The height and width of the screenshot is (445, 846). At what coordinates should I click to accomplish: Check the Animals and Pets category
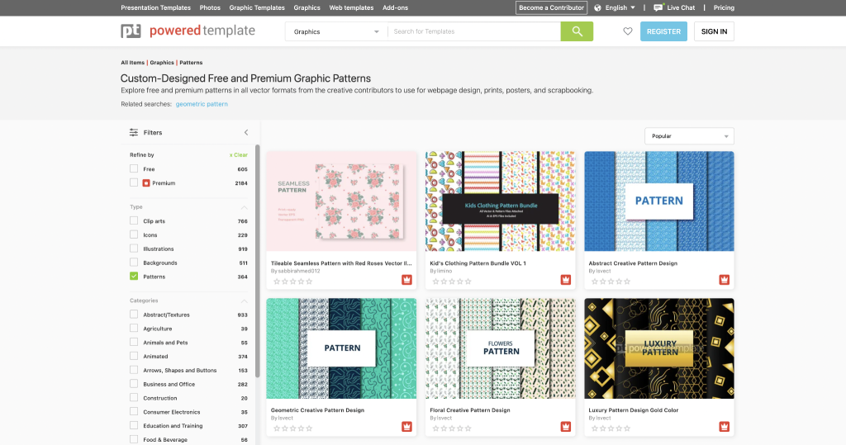(x=134, y=343)
